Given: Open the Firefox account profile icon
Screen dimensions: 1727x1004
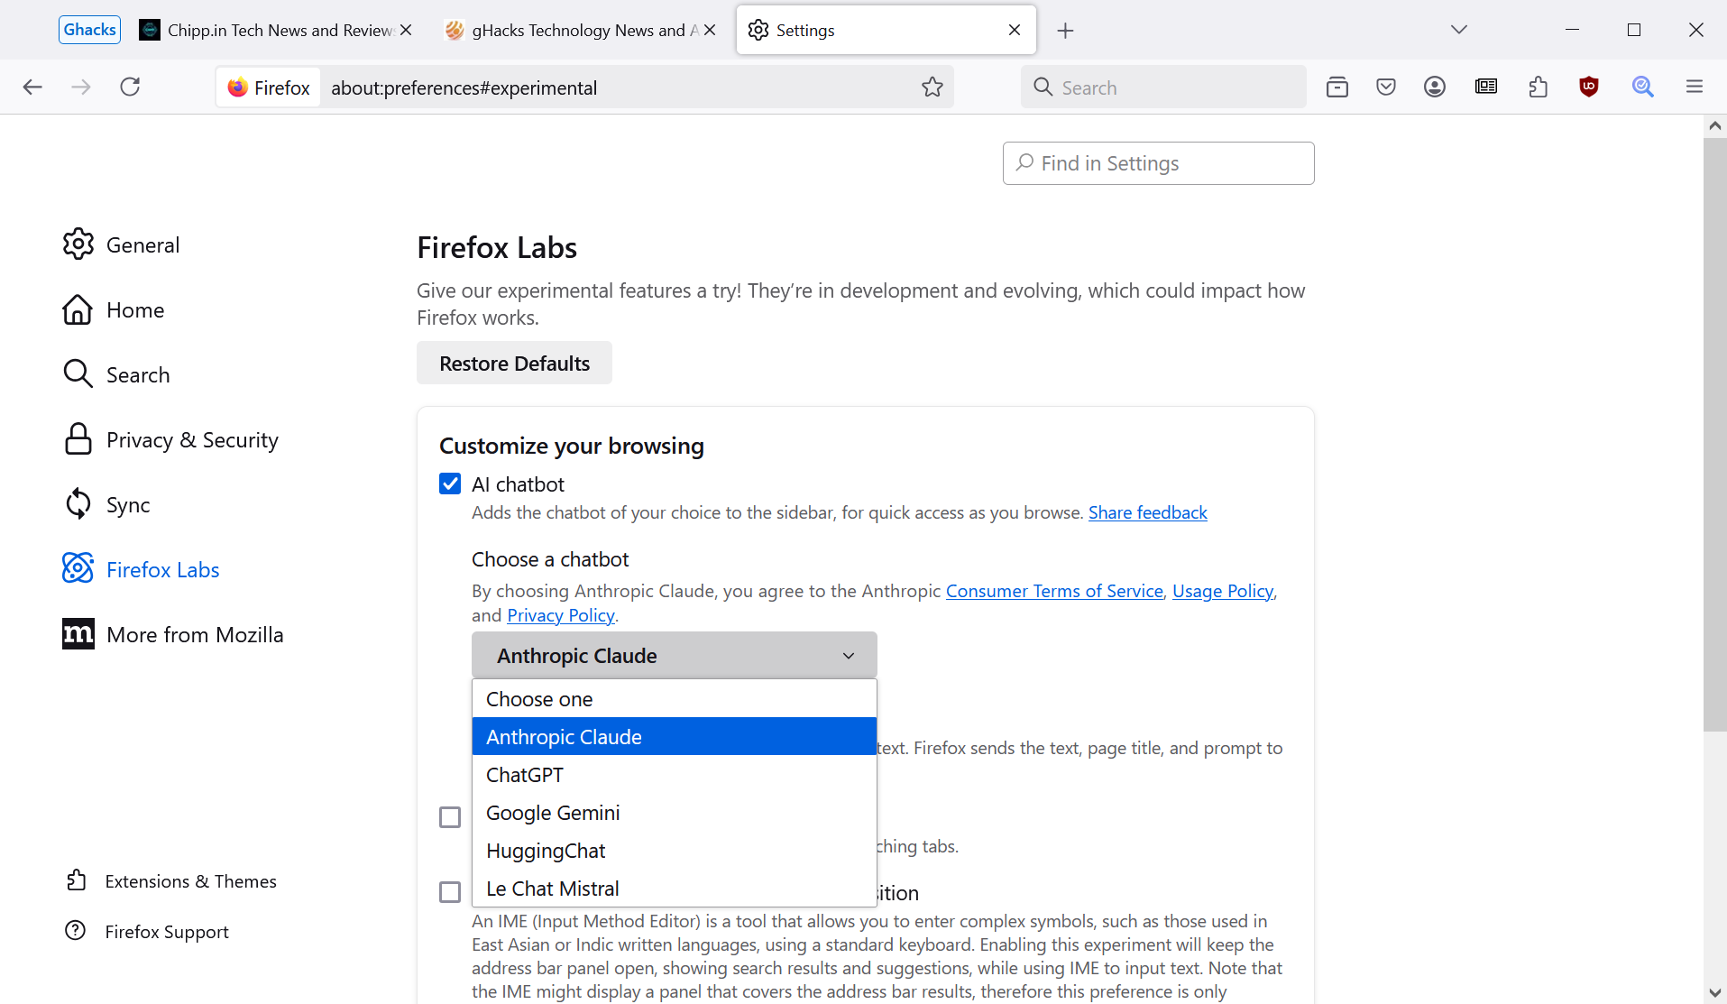Looking at the screenshot, I should pyautogui.click(x=1434, y=87).
